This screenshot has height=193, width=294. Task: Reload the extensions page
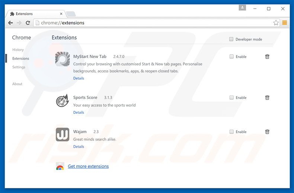pos(28,23)
